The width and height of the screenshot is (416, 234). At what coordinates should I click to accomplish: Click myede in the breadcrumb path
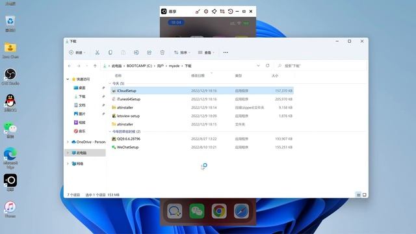[x=174, y=66]
